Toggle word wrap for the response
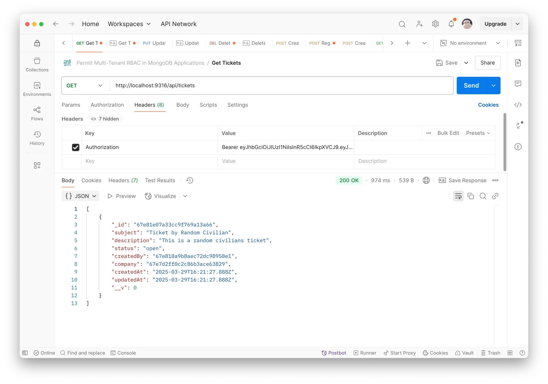Viewport: 548px width, 384px height. coord(458,196)
